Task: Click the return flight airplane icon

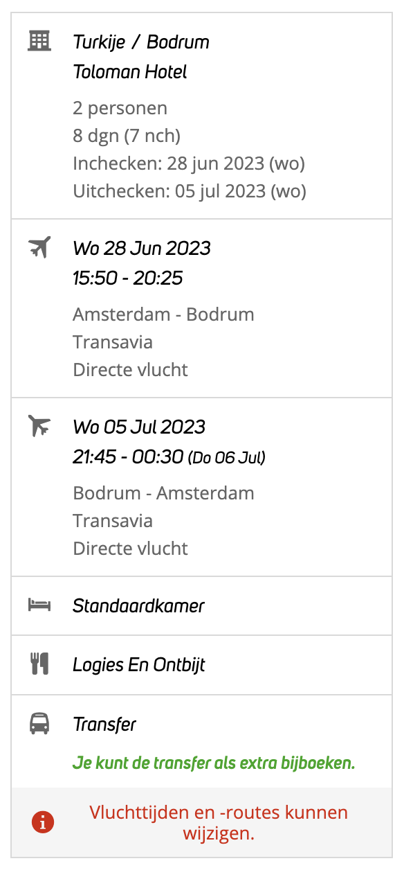Action: pyautogui.click(x=39, y=425)
